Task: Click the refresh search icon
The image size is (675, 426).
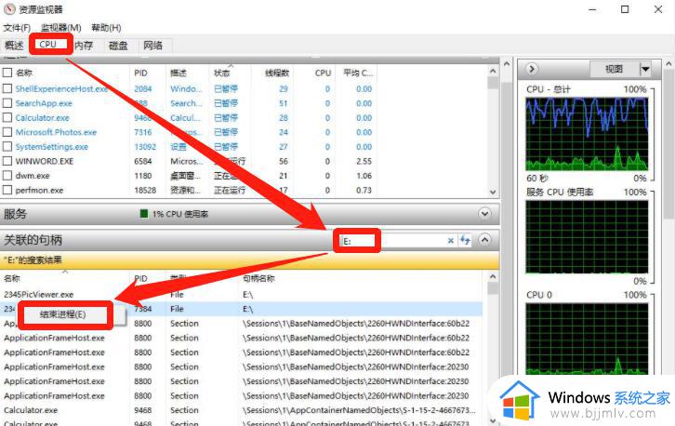Action: click(465, 240)
